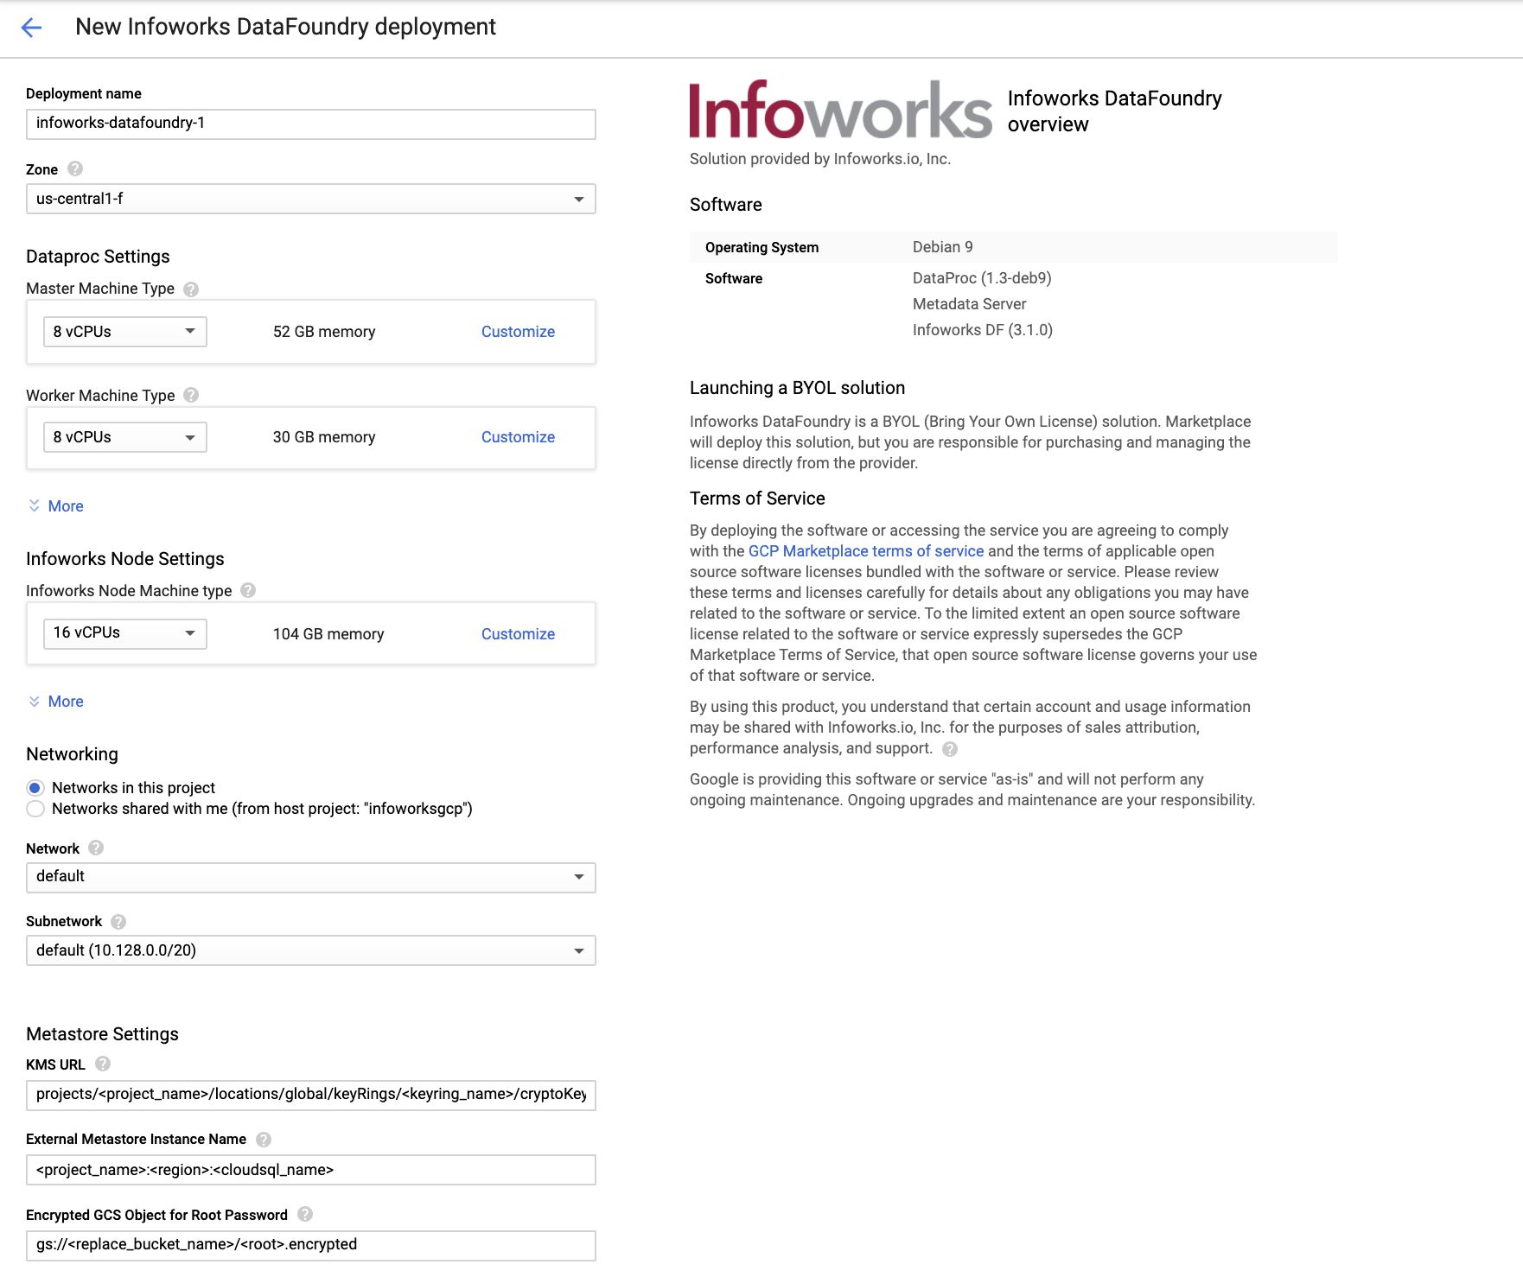The image size is (1523, 1277).
Task: Select Networks in this project
Action: pyautogui.click(x=35, y=788)
